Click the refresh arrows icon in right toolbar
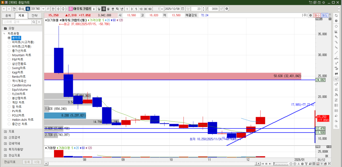 [x=336, y=15]
